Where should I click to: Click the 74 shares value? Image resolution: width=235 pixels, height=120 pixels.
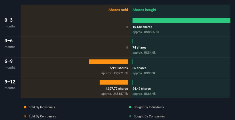[139, 47]
